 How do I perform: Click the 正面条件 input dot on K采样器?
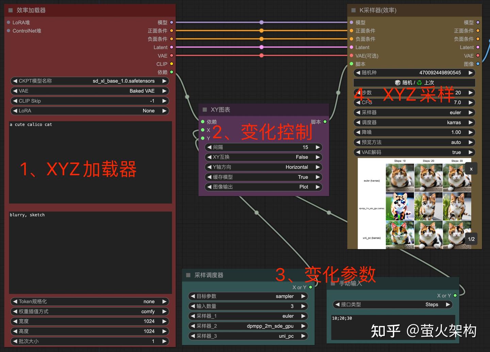[351, 31]
